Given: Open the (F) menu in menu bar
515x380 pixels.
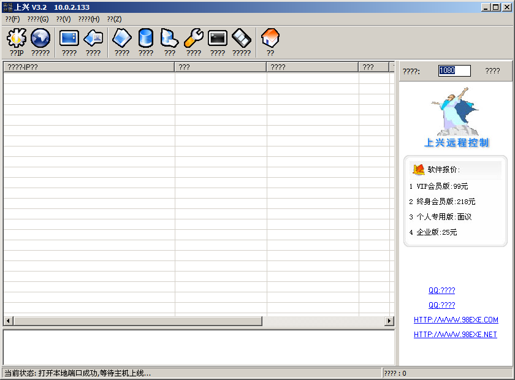Looking at the screenshot, I should (x=12, y=19).
